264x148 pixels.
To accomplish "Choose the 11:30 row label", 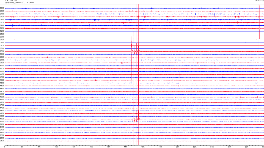I will click(x=2, y=74).
